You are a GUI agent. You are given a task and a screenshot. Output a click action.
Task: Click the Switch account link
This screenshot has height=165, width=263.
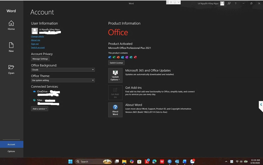(x=38, y=47)
